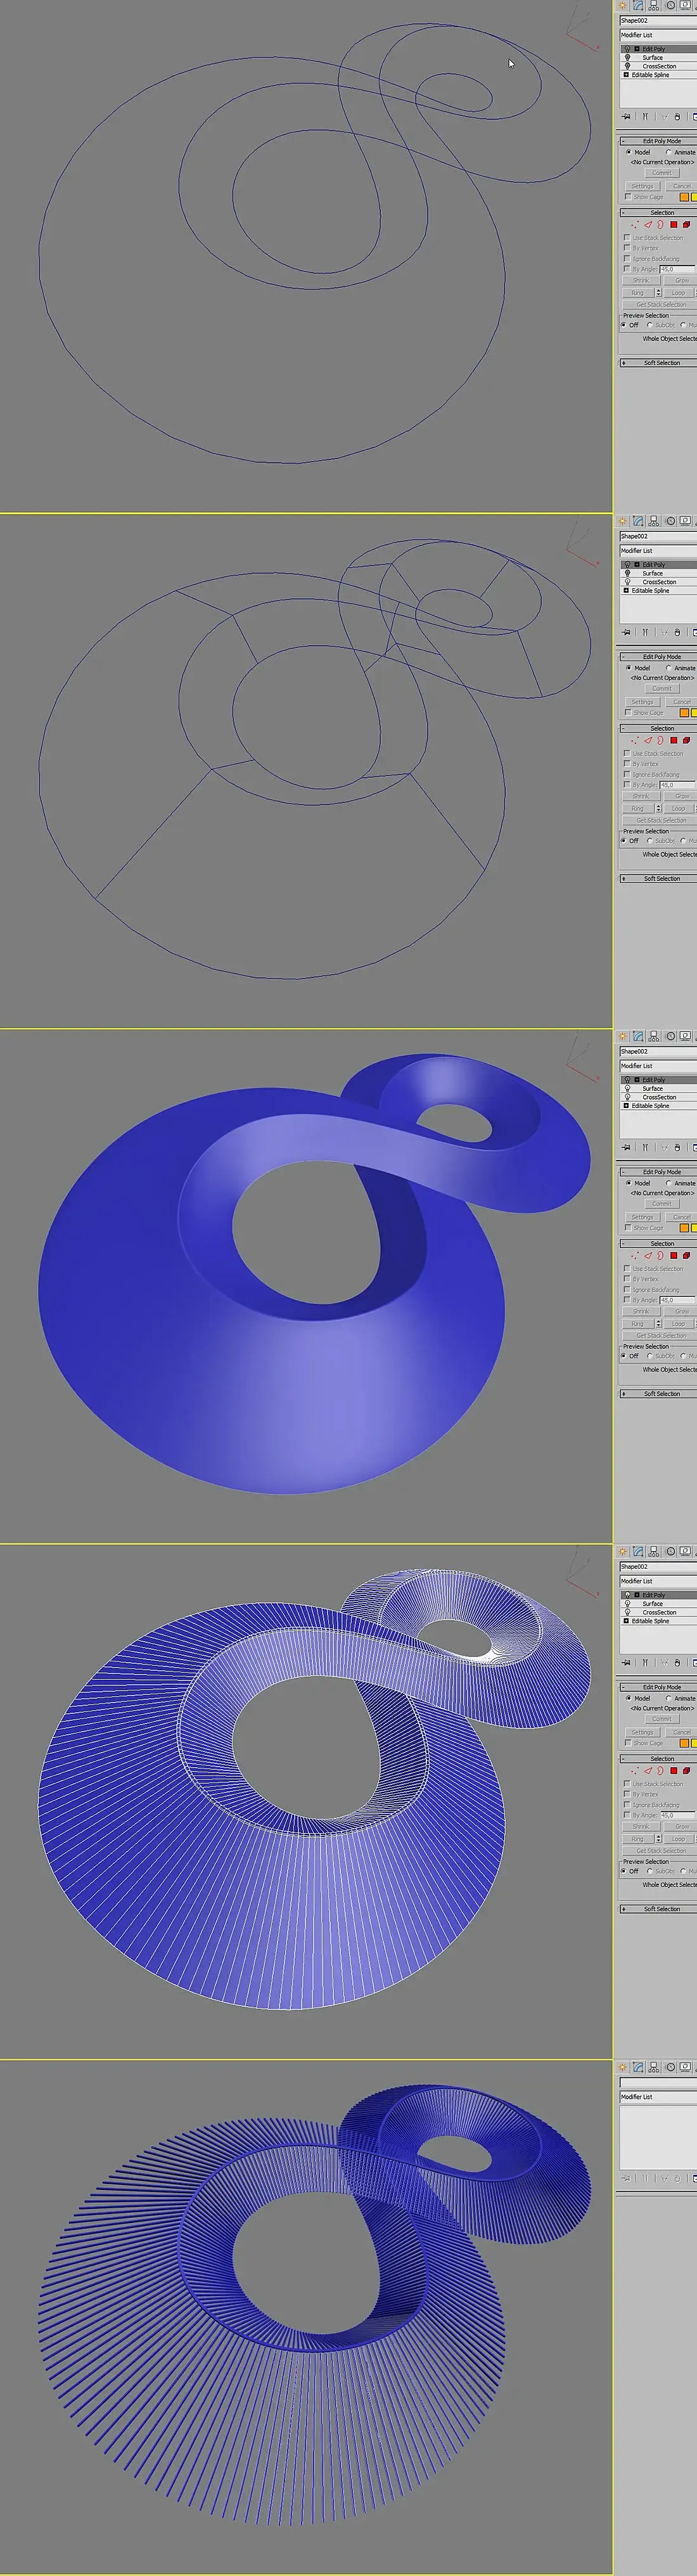Select the Element sub-object icon in the second panel
Screen dimensions: 697x2576
tap(686, 741)
